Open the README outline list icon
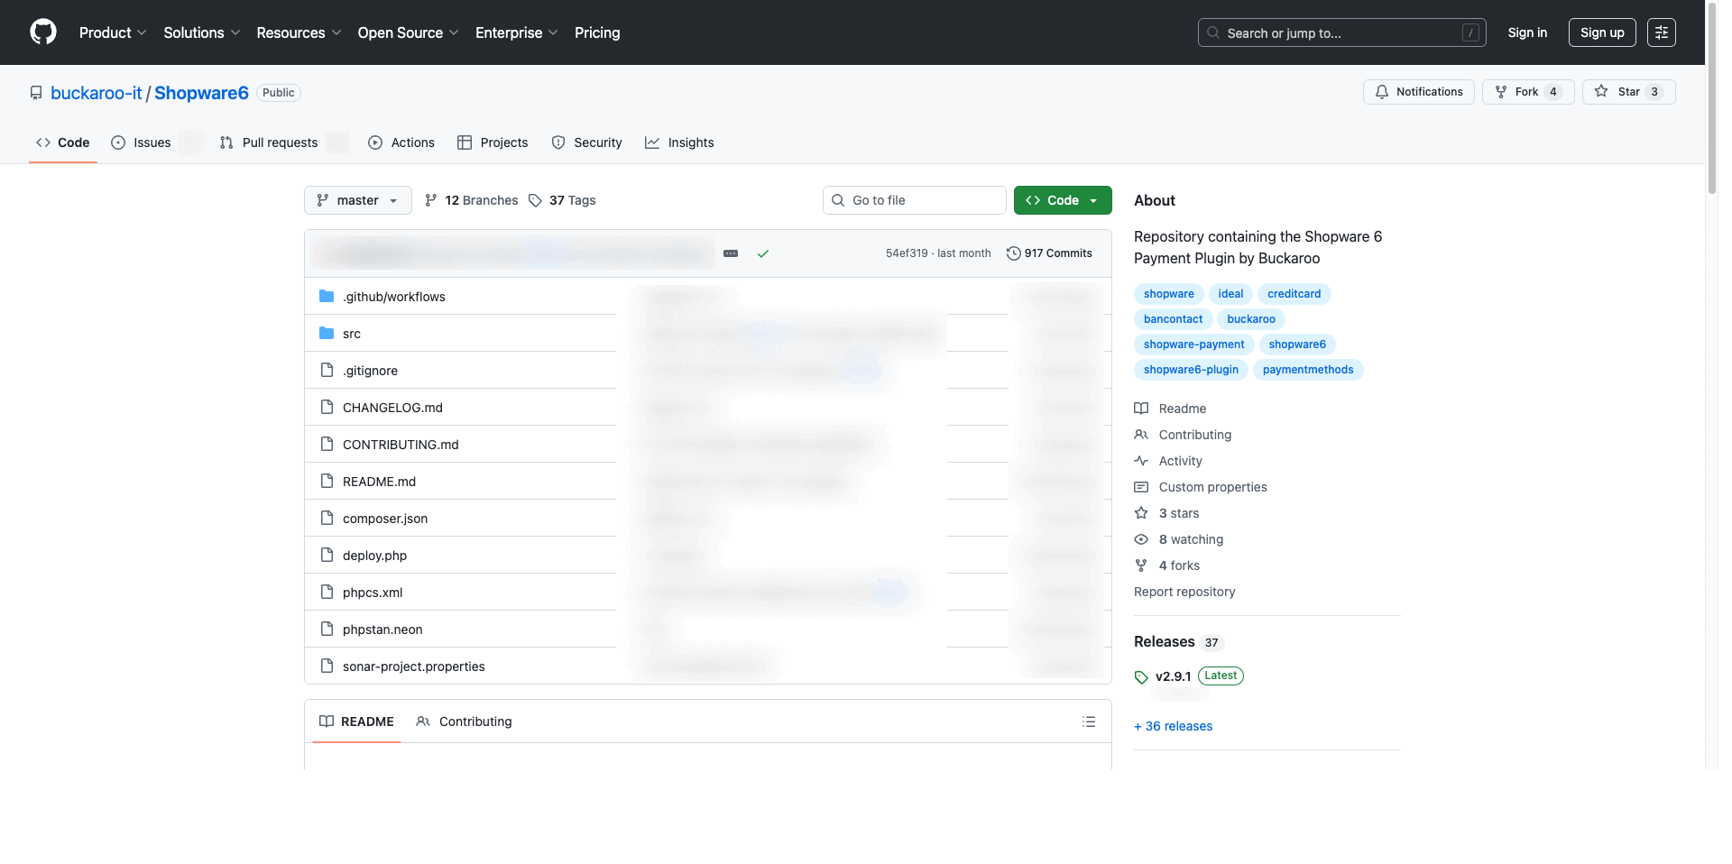The image size is (1732, 864). point(1089,722)
